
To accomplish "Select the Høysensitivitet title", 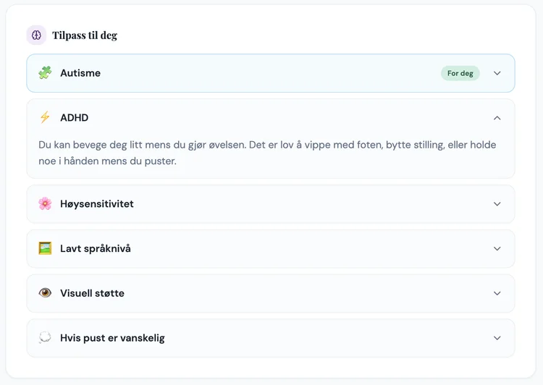I will [x=97, y=204].
